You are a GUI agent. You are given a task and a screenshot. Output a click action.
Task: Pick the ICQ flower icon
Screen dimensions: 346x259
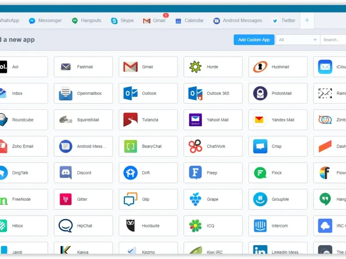[x=195, y=226]
